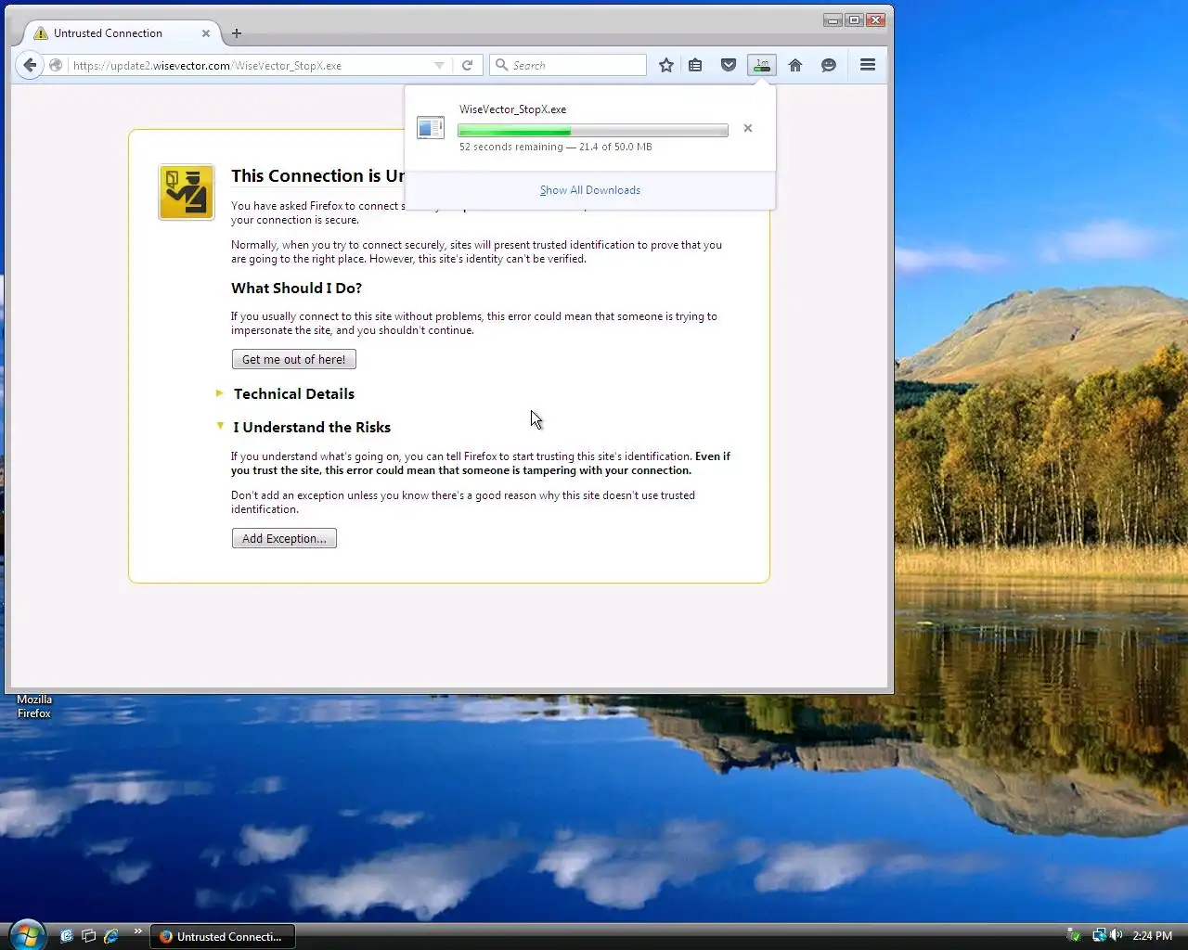Click the Add Exception... button
This screenshot has width=1188, height=950.
[284, 538]
